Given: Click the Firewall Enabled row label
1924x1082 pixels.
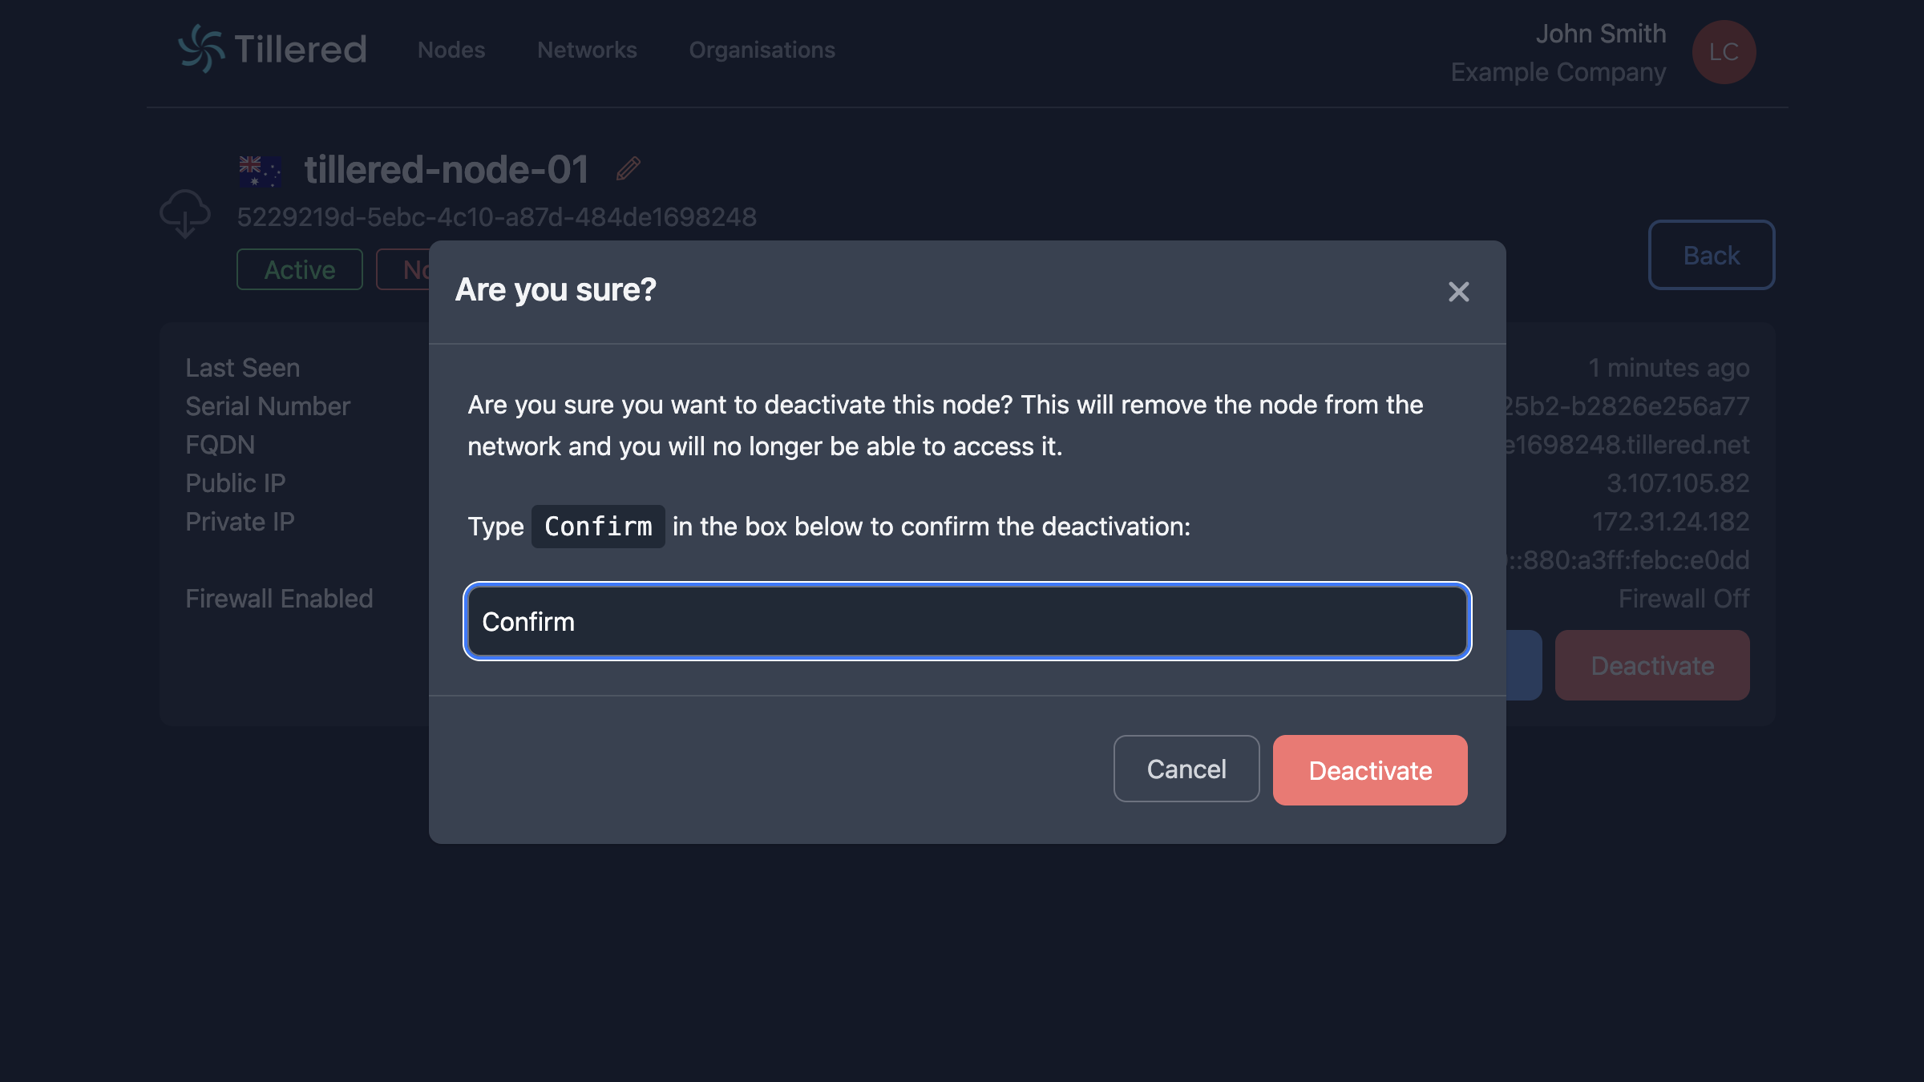Looking at the screenshot, I should (279, 598).
